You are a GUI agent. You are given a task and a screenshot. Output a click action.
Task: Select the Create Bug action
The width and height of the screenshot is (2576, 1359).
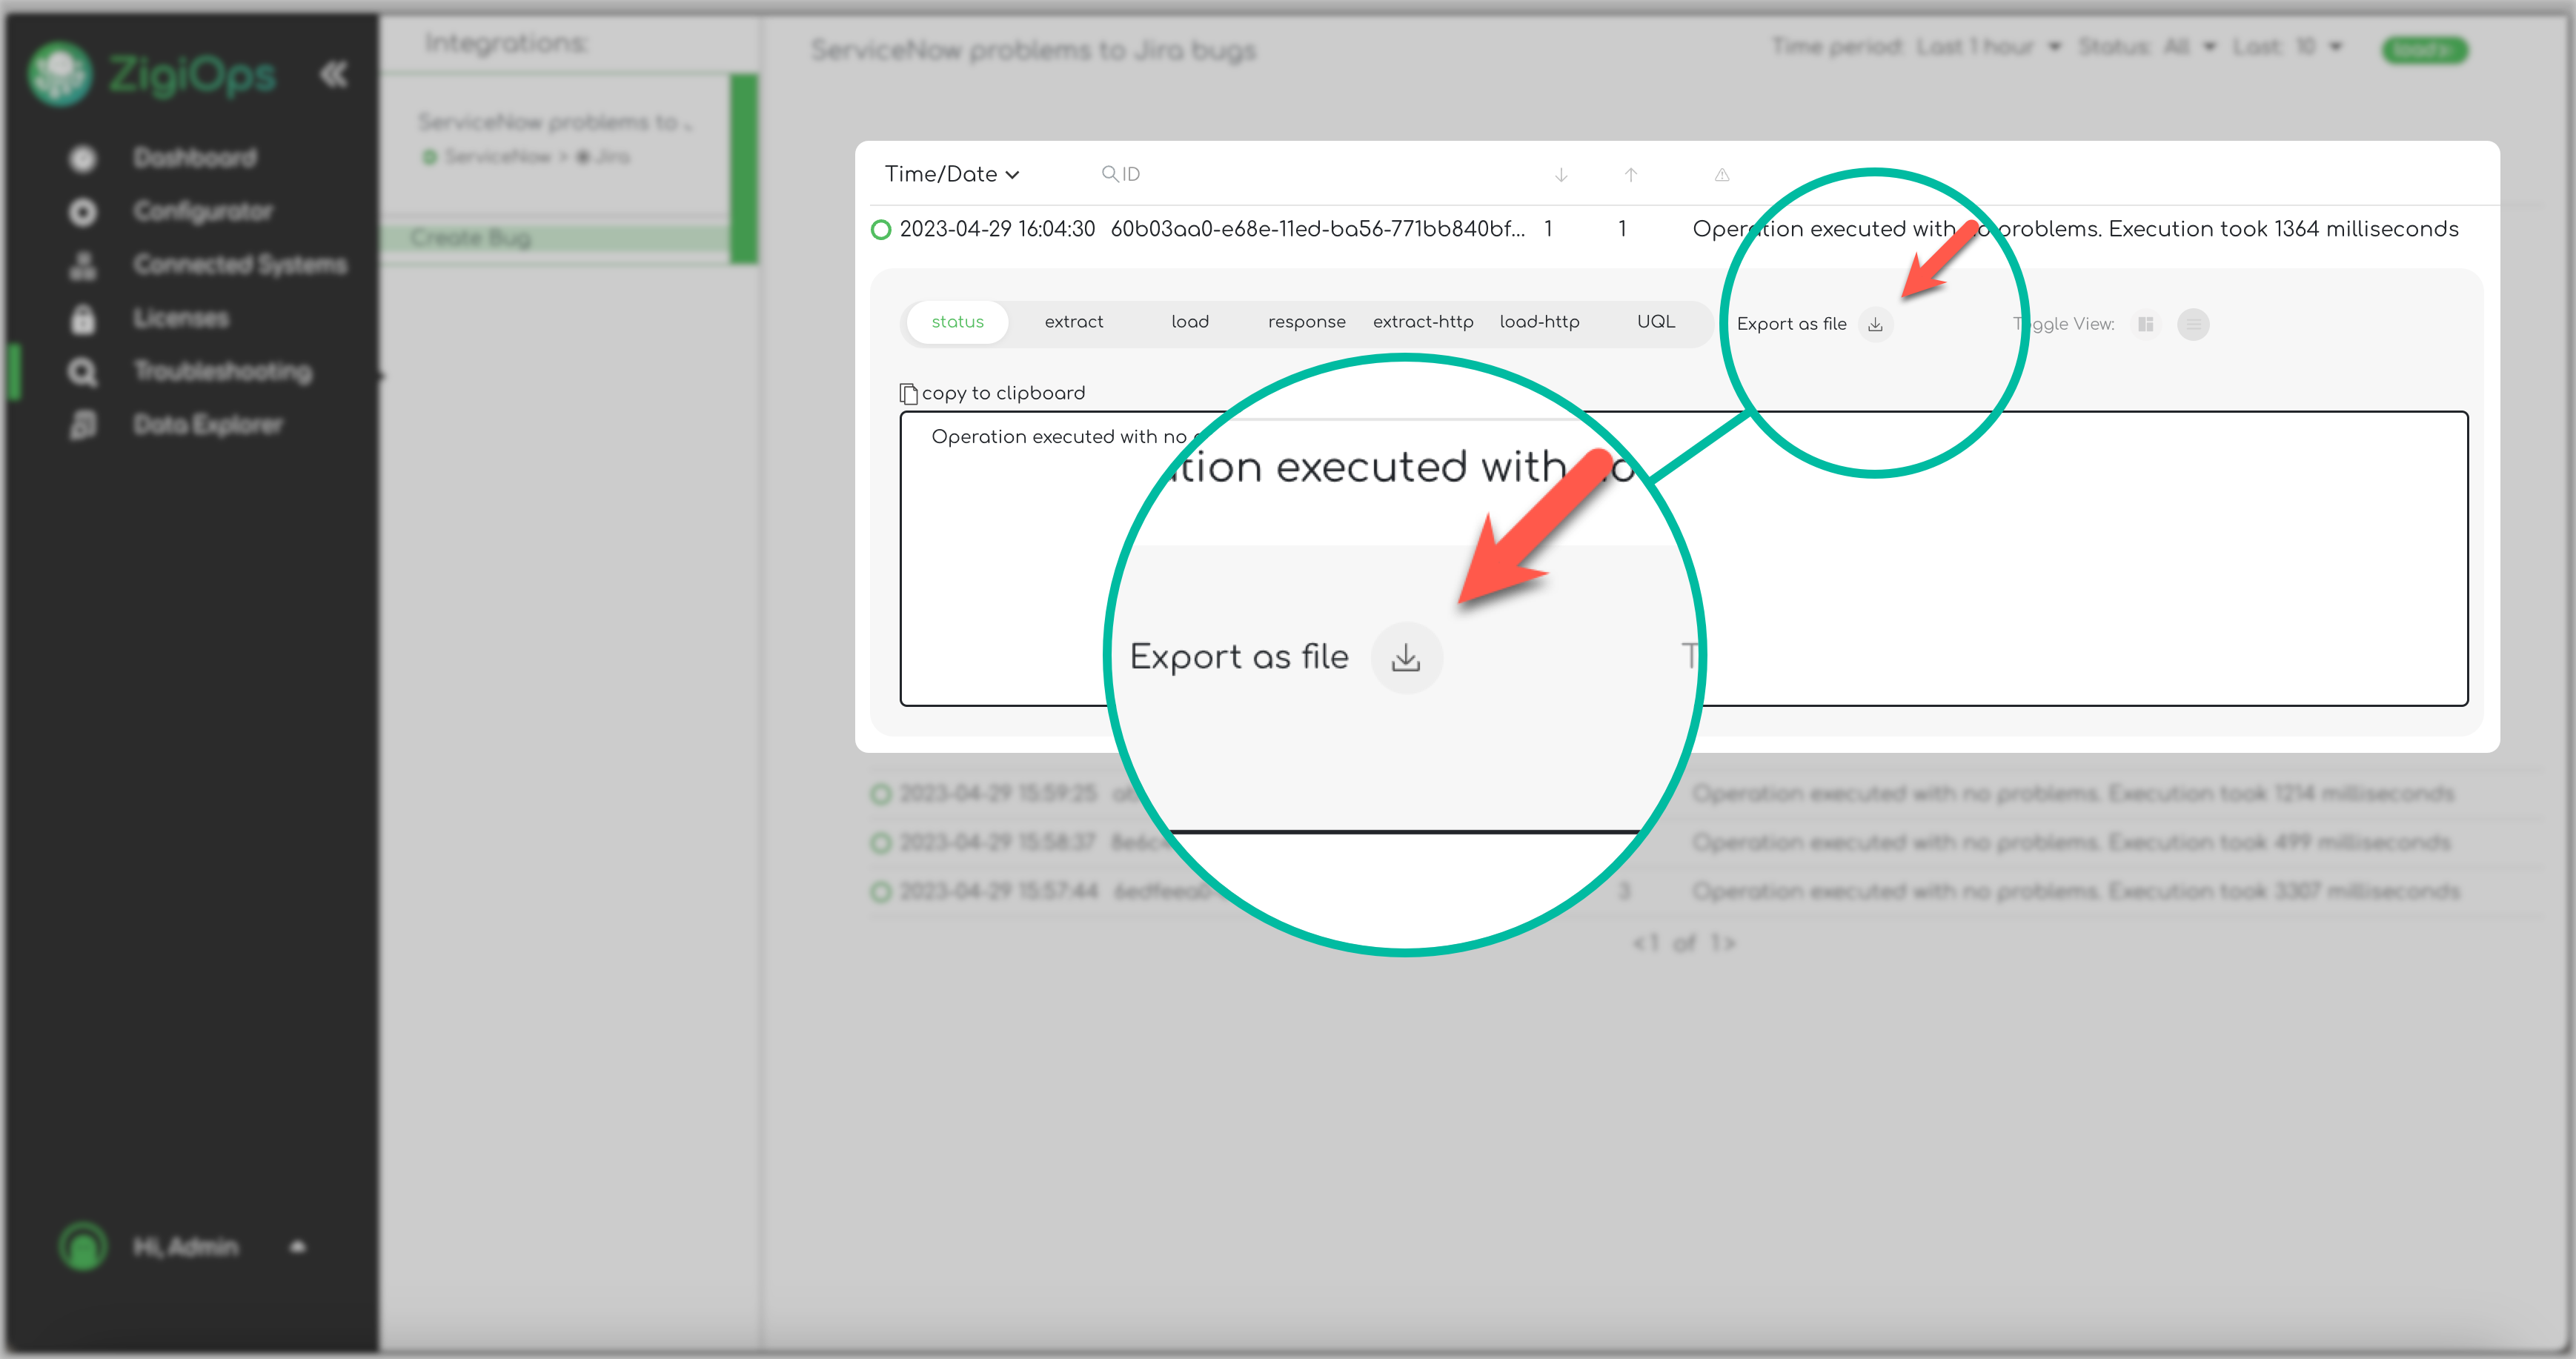click(x=470, y=238)
